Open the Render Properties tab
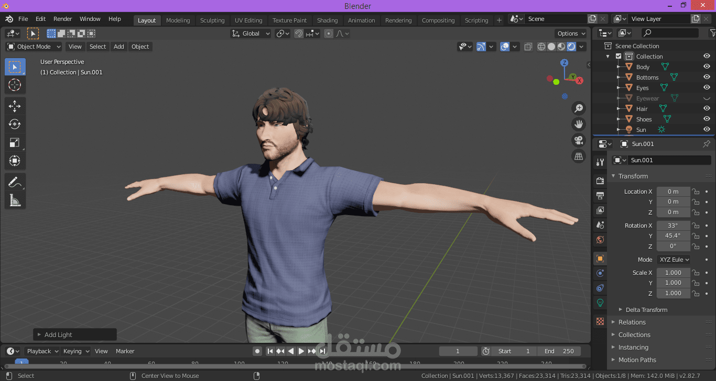 [600, 180]
